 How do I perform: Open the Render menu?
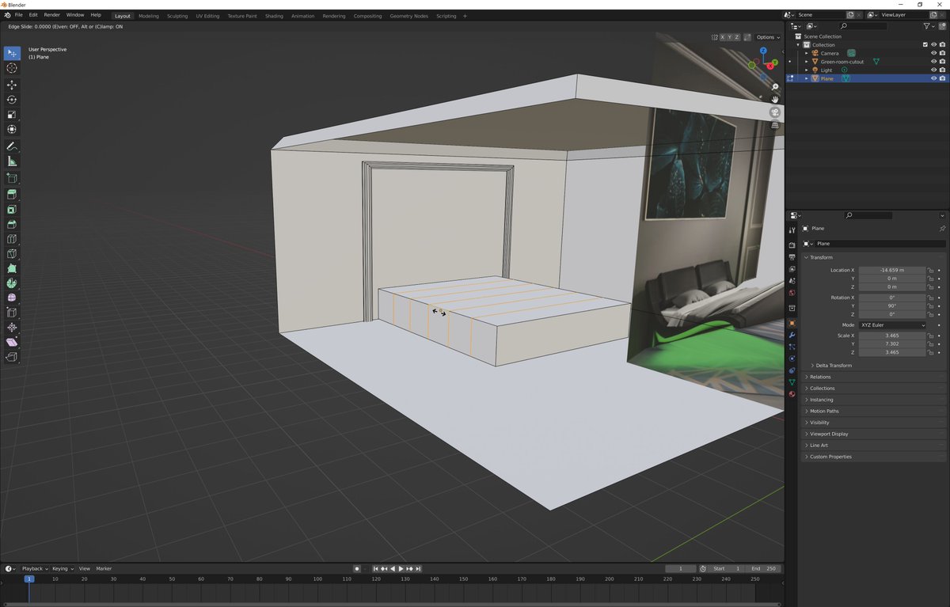pos(51,15)
